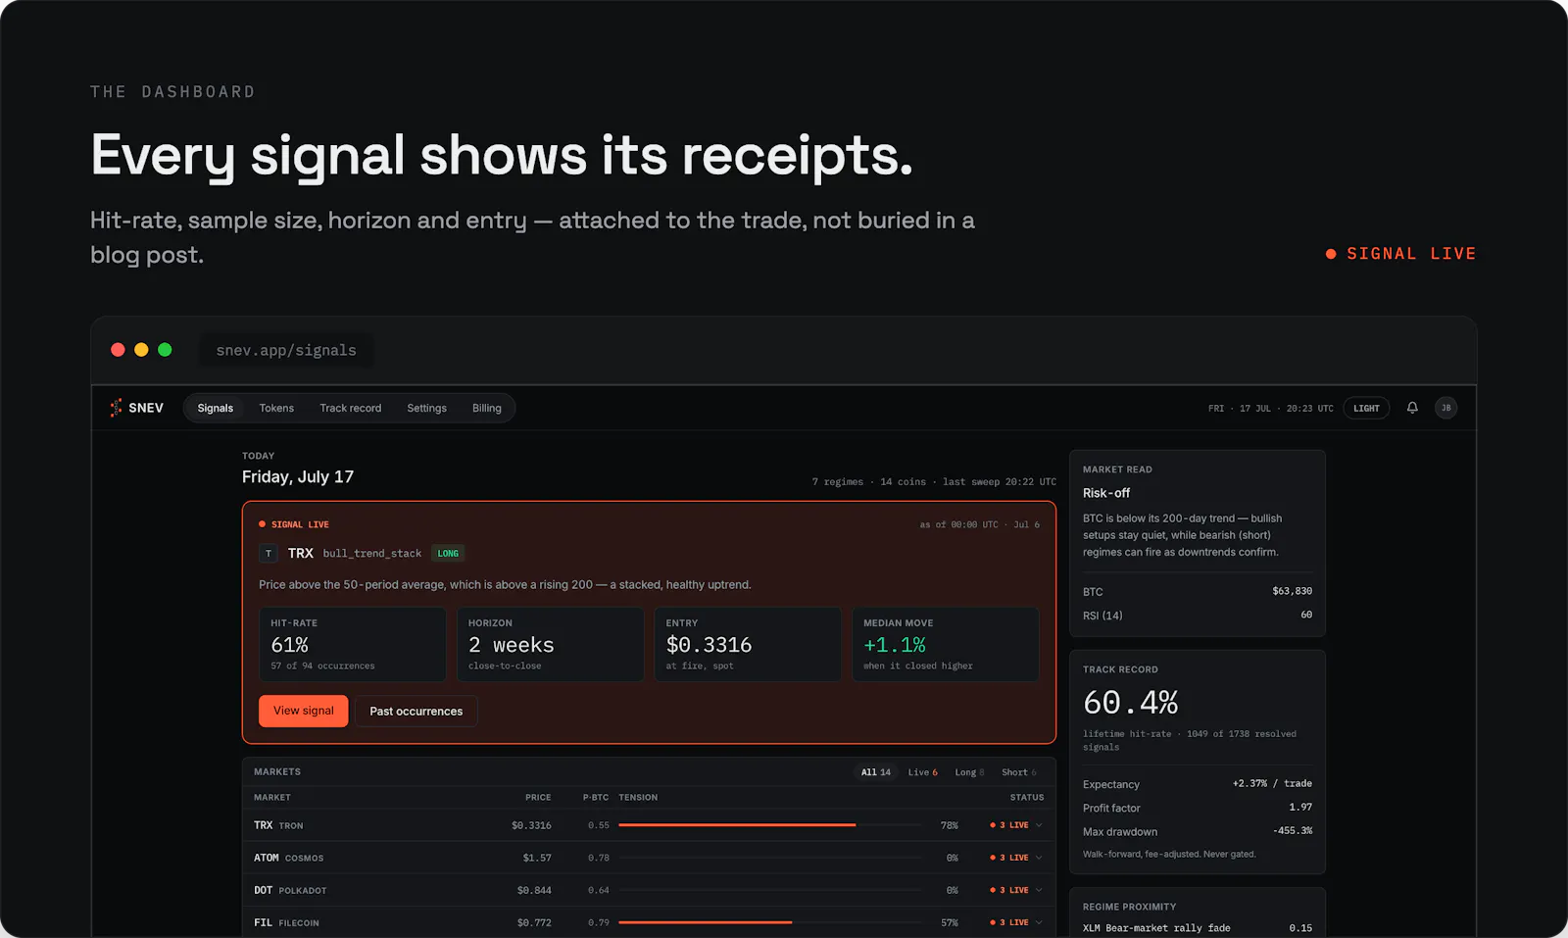Filter markets by Short
The image size is (1568, 938).
point(1019,772)
